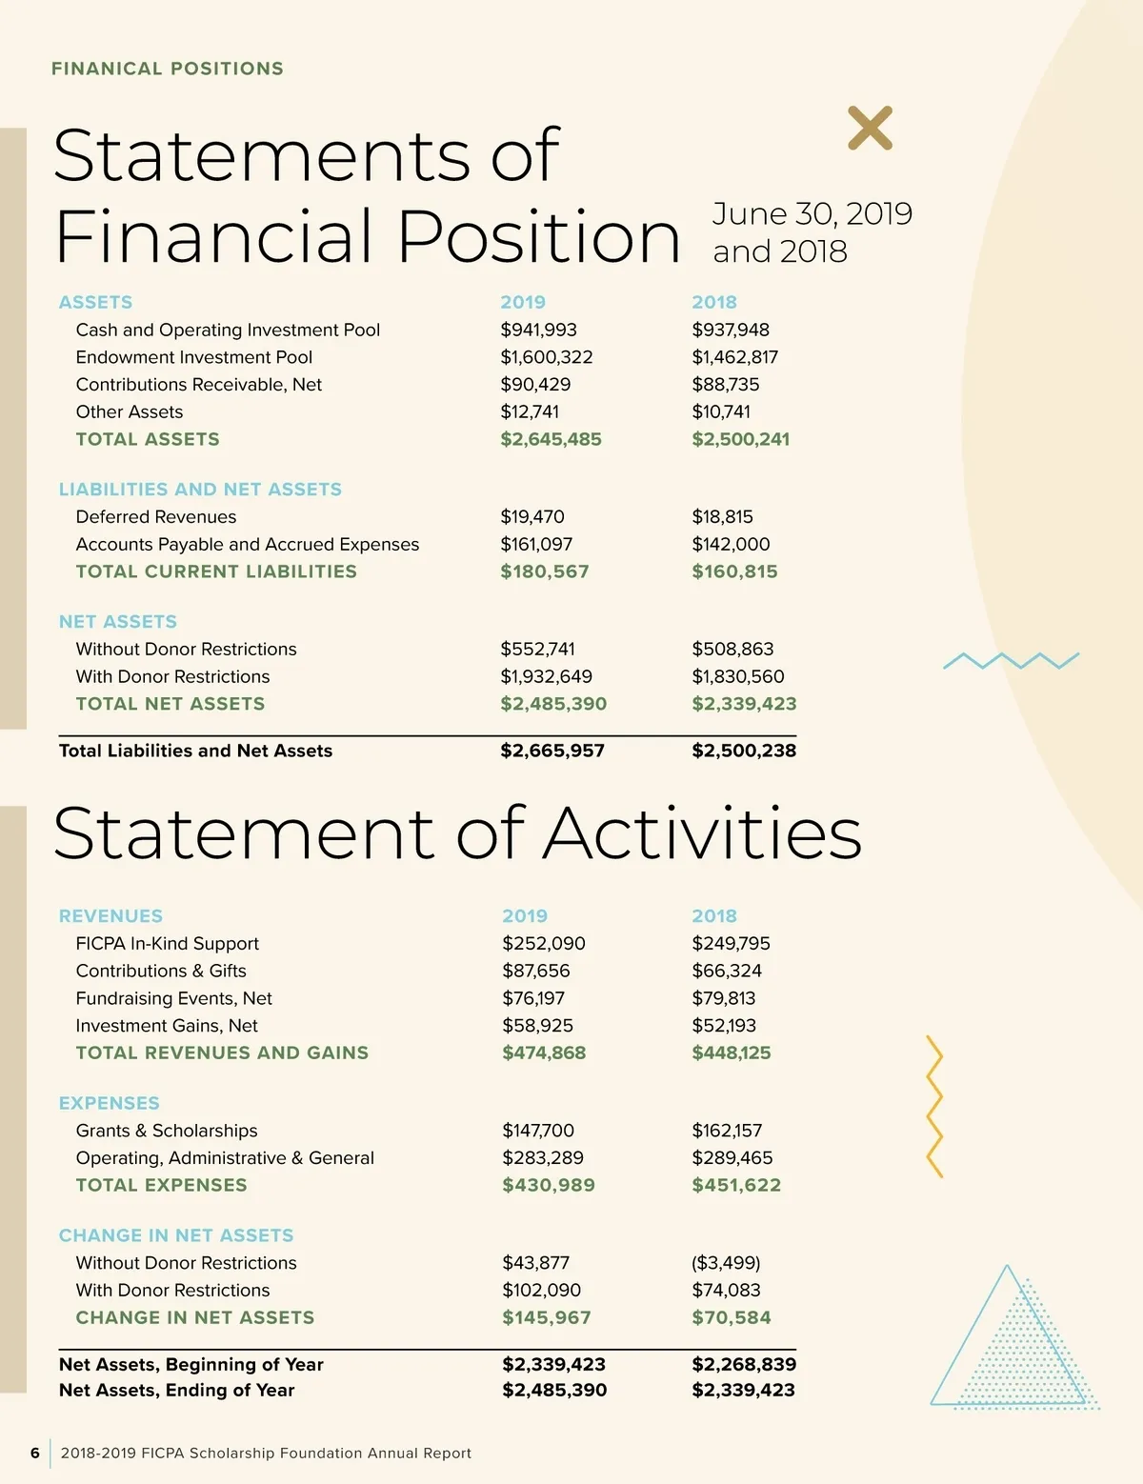Screen dimensions: 1143x1484
Task: Click the FINANICAL POSITIONS header label
Action: 168,69
